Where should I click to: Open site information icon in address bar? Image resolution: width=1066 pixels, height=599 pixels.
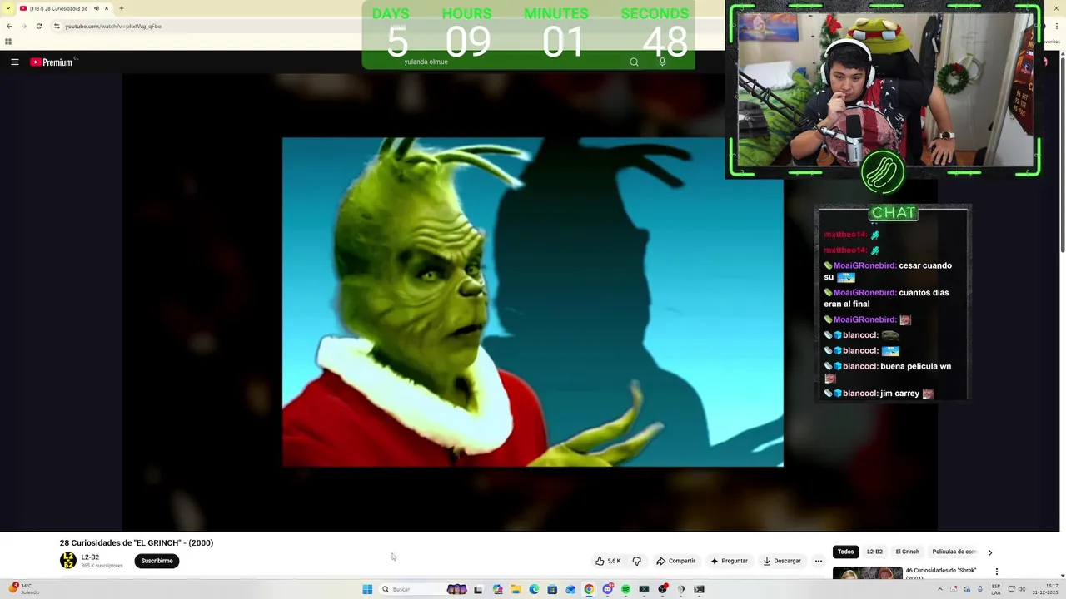tap(57, 26)
